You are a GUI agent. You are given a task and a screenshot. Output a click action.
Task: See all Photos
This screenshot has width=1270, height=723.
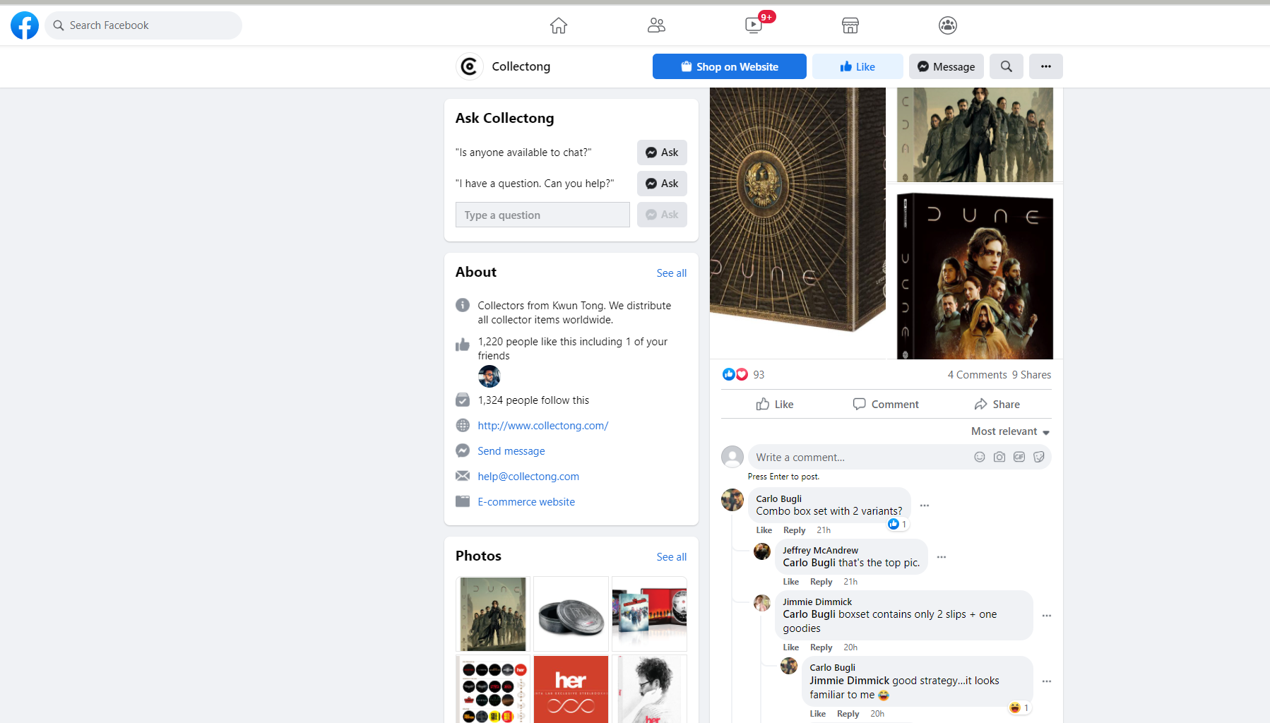coord(672,557)
